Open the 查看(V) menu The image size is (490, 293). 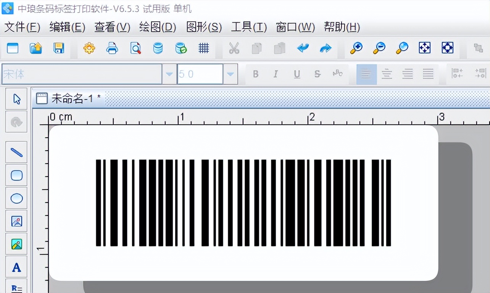click(112, 27)
